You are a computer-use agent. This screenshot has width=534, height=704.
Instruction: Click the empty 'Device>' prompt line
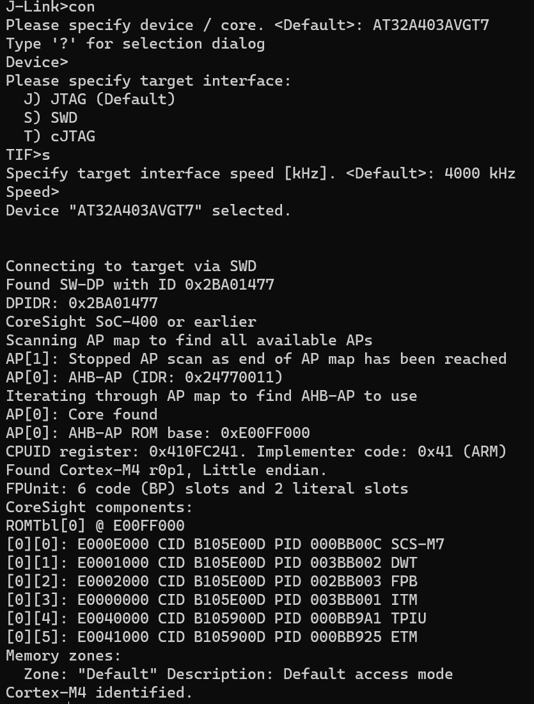(x=36, y=63)
